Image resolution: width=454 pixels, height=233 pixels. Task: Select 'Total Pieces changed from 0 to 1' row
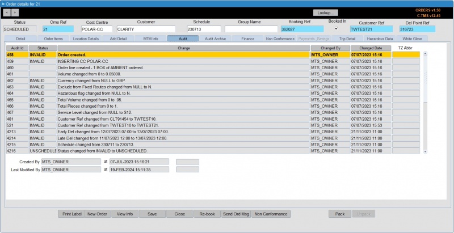coord(213,106)
